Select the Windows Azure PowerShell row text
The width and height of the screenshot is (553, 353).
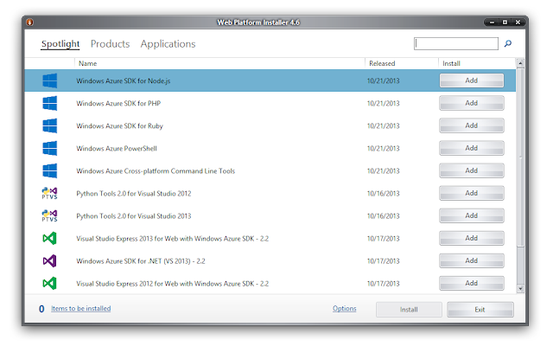pos(117,149)
